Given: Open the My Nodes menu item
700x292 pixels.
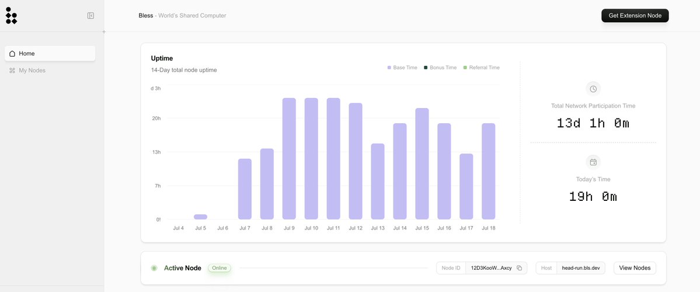Looking at the screenshot, I should click(x=50, y=71).
